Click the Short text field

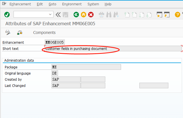click(113, 48)
